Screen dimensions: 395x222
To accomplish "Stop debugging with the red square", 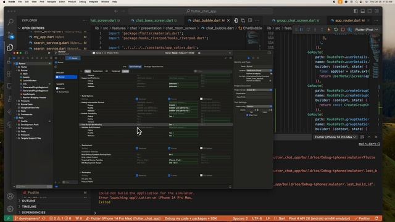I will (x=343, y=30).
